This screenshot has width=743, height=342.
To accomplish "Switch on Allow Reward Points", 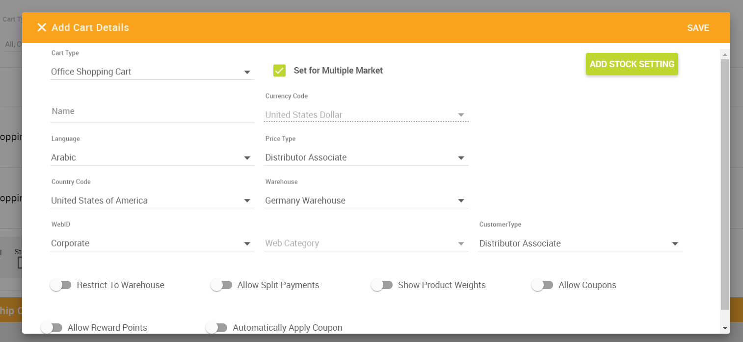I will point(52,328).
